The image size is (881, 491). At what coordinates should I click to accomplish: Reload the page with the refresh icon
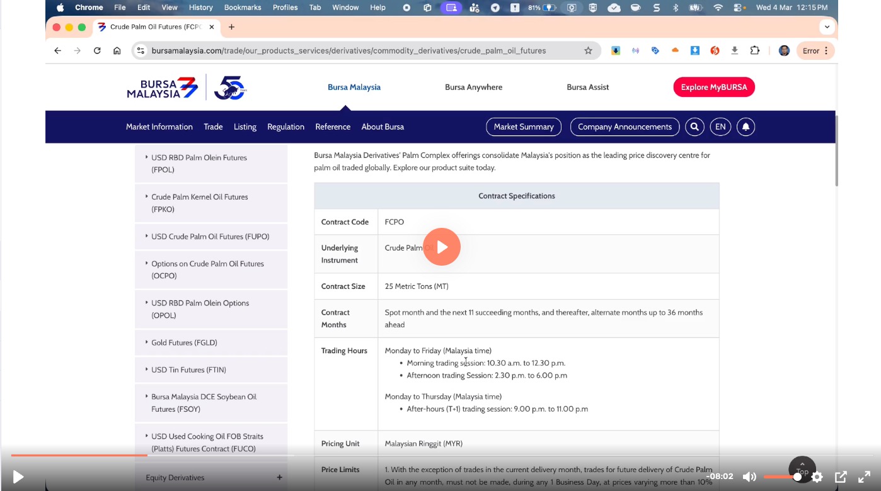[x=97, y=51]
